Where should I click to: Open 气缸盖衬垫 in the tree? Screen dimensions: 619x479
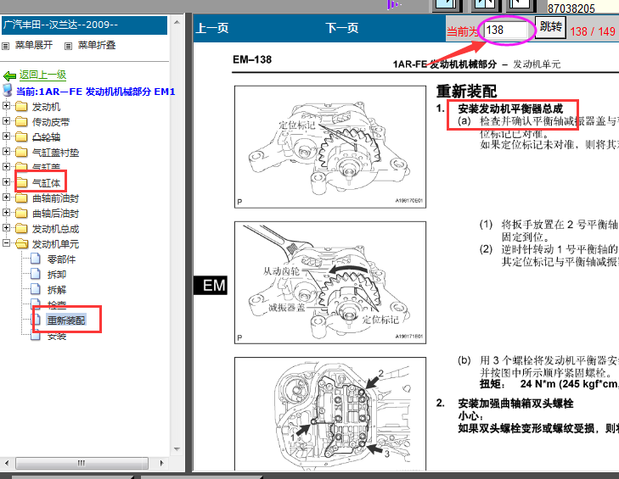[x=56, y=153]
